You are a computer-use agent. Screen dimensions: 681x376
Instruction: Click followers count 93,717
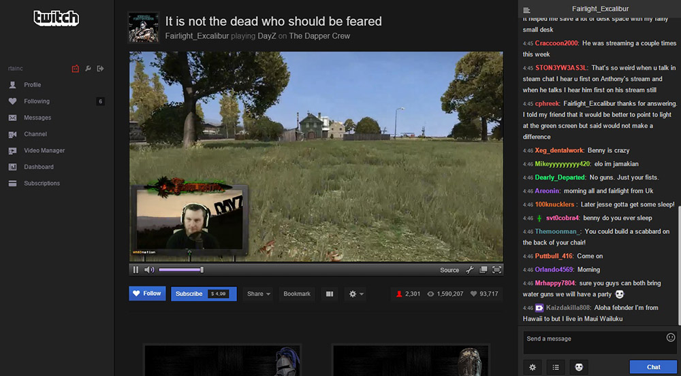click(x=484, y=294)
